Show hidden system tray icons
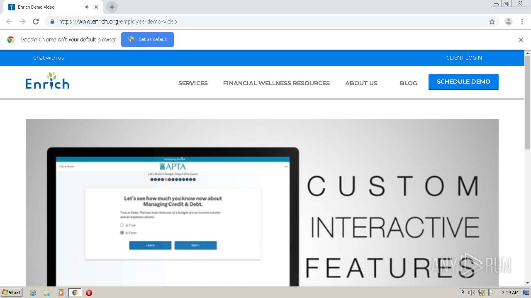531x298 pixels. click(x=463, y=293)
